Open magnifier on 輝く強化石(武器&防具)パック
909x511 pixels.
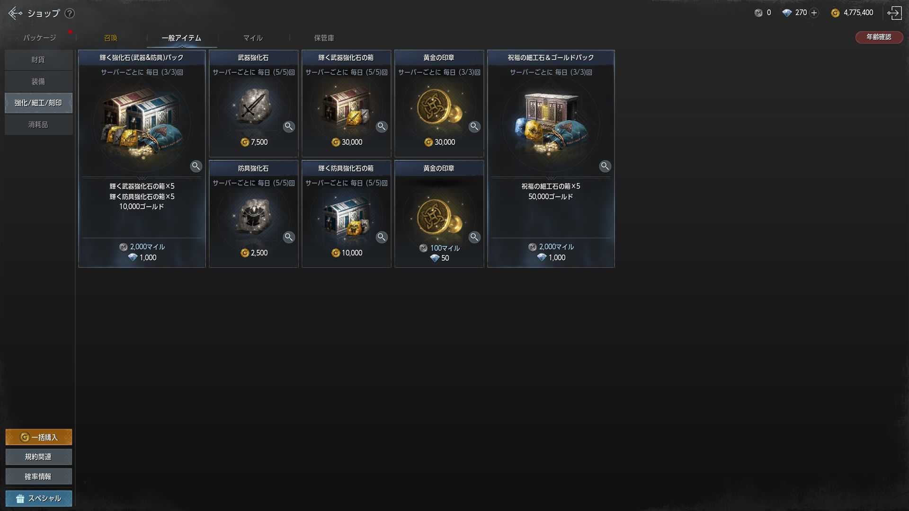pos(196,166)
